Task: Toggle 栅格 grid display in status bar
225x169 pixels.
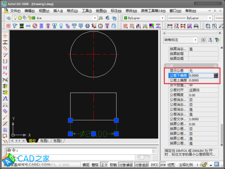Action: pos(95,165)
